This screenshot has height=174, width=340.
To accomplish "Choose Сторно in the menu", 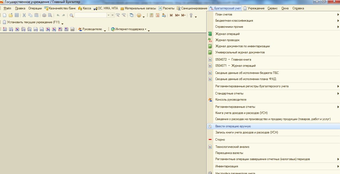I will [220, 140].
